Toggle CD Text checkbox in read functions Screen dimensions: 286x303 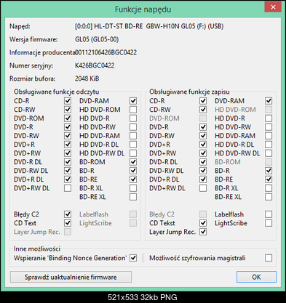tap(68, 223)
